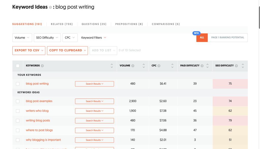The width and height of the screenshot is (260, 149).
Task: Click help icon next to Keyword Ideas title
Action: (x=50, y=7)
